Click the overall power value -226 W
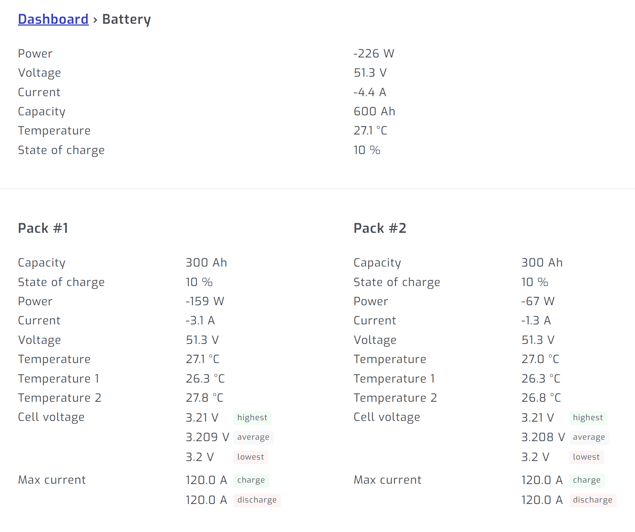 point(374,54)
